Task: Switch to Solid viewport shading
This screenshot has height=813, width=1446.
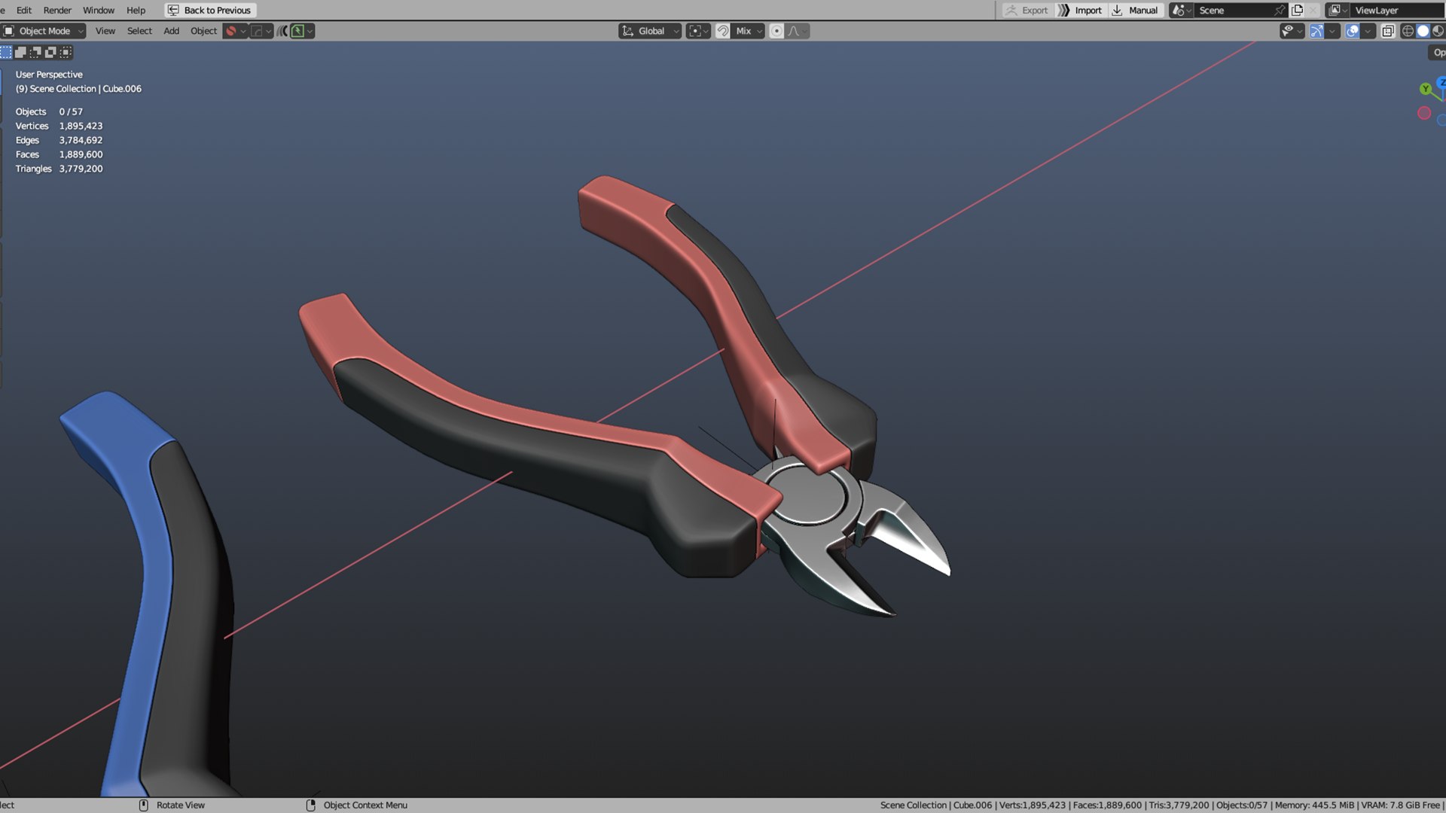Action: (x=1423, y=31)
